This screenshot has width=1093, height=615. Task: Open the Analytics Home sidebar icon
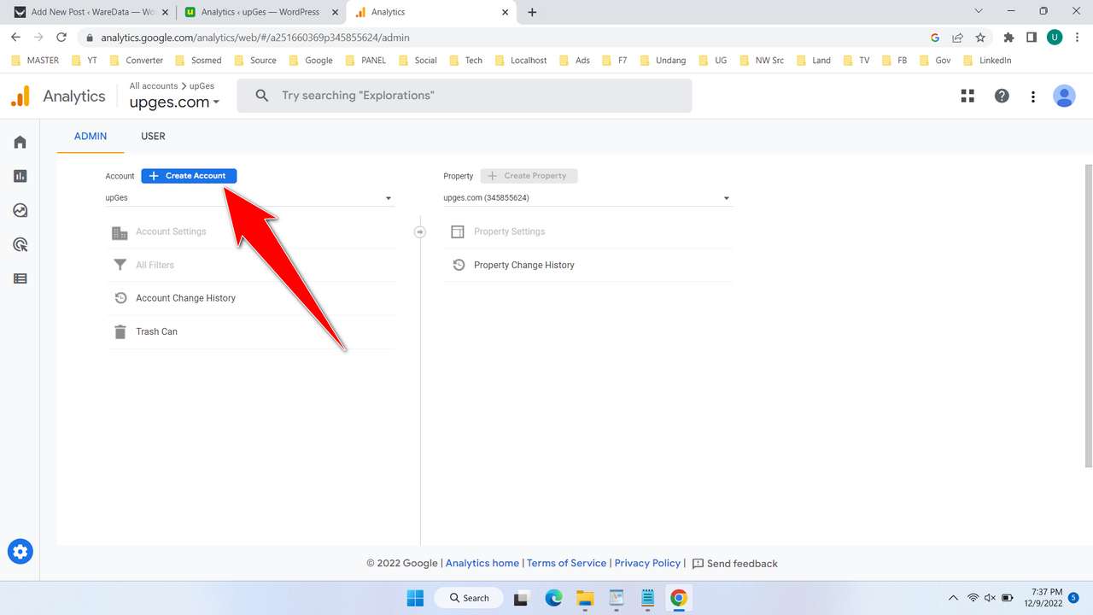(x=20, y=142)
